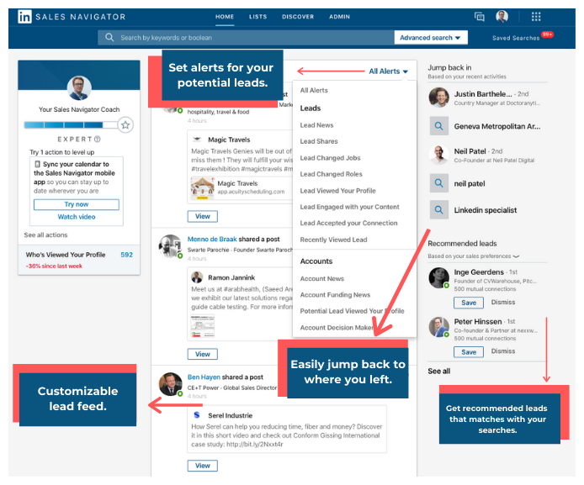Open the Advanced search dropdown
The image size is (584, 485).
pos(431,38)
